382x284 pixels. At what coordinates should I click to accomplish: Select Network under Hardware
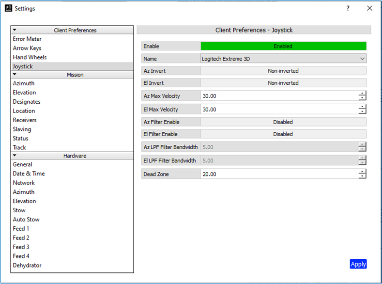(x=24, y=183)
